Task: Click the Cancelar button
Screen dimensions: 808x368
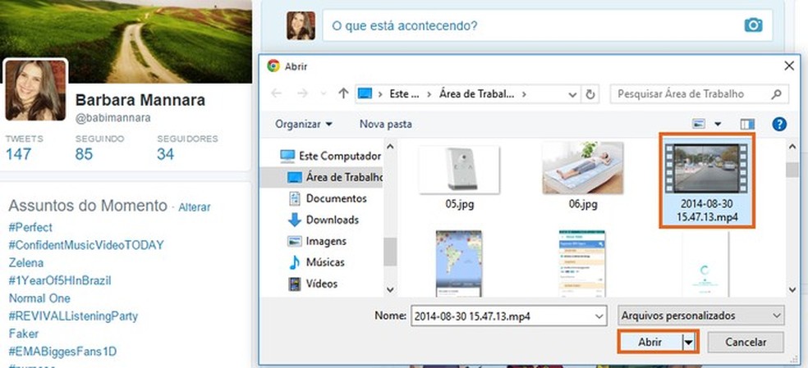Action: (x=745, y=343)
